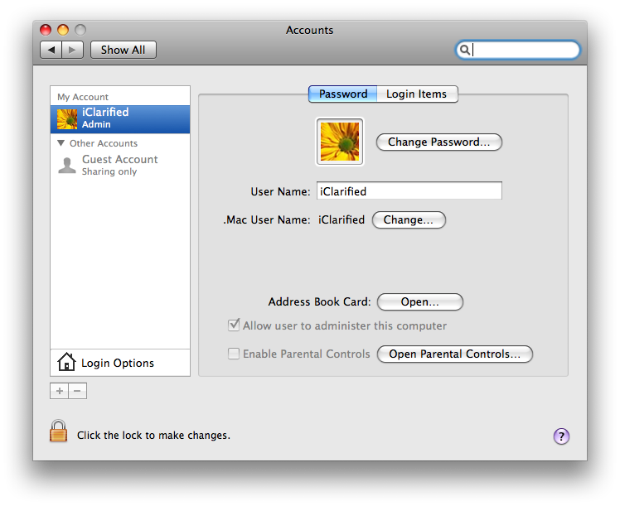
Task: Add a new account with plus button
Action: 60,391
